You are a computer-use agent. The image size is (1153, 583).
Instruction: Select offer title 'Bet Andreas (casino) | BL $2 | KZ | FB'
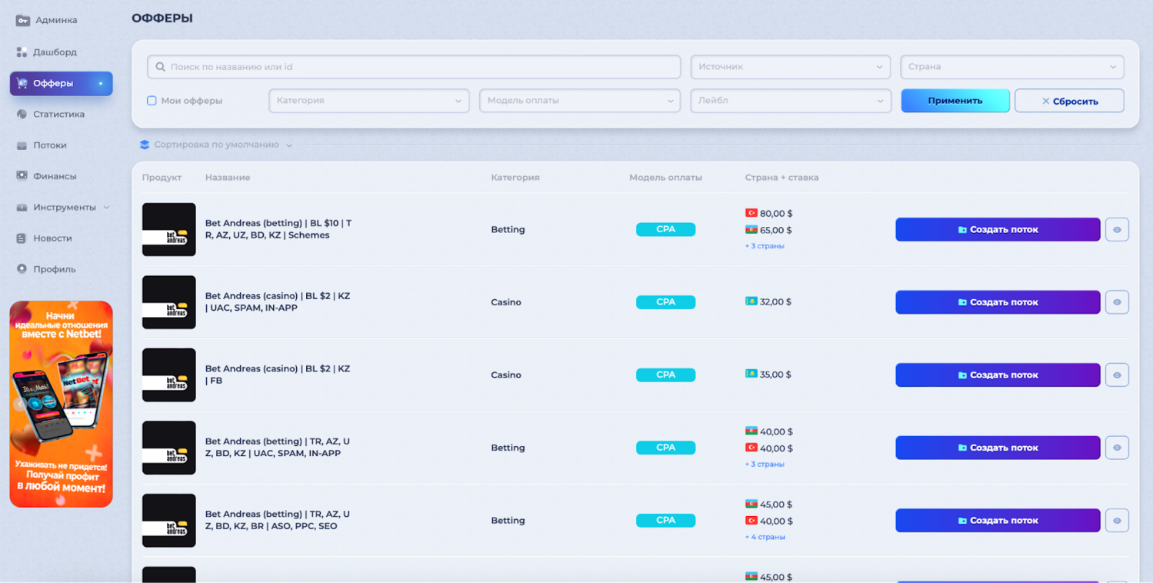click(278, 375)
